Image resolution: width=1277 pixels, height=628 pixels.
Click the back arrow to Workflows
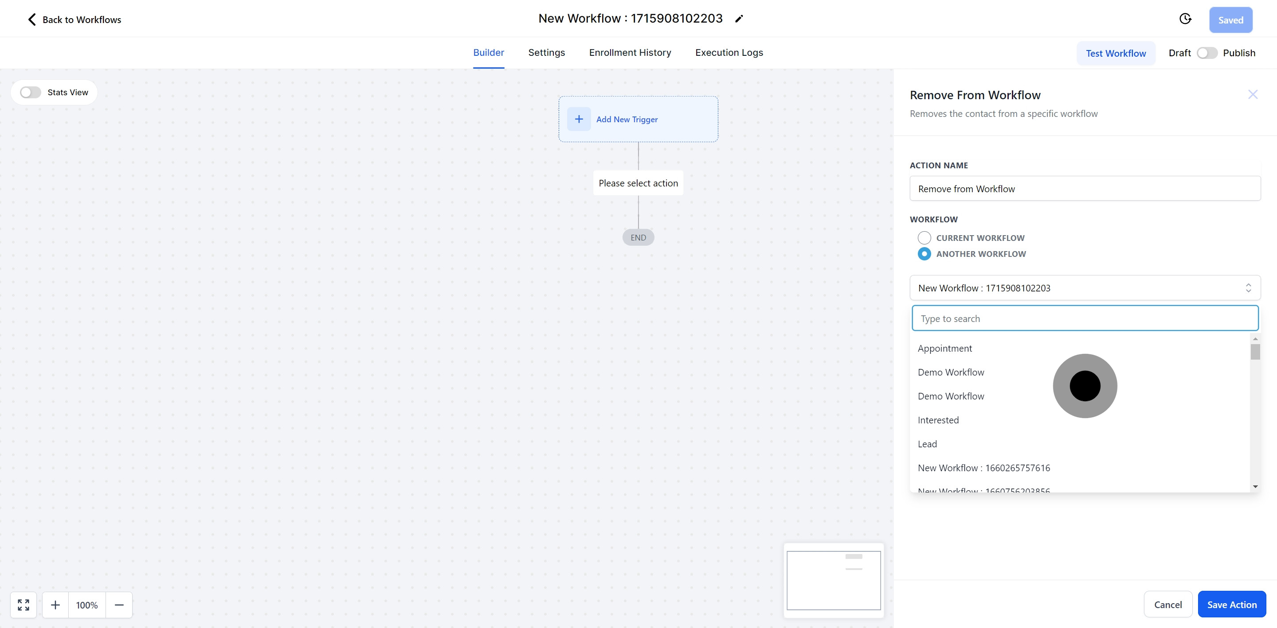[x=32, y=19]
